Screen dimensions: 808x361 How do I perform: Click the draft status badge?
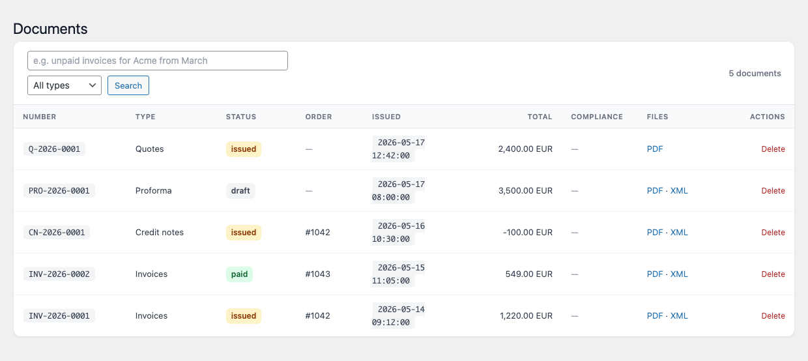click(240, 191)
